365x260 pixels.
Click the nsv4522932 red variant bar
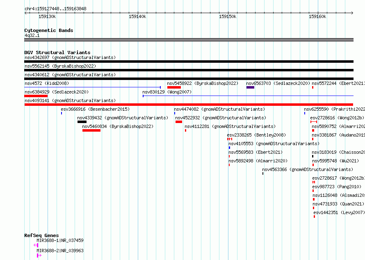click(179, 122)
